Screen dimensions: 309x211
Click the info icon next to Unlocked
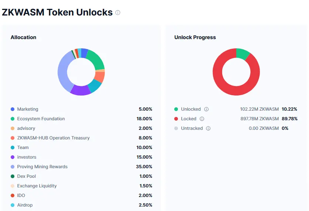(x=206, y=109)
